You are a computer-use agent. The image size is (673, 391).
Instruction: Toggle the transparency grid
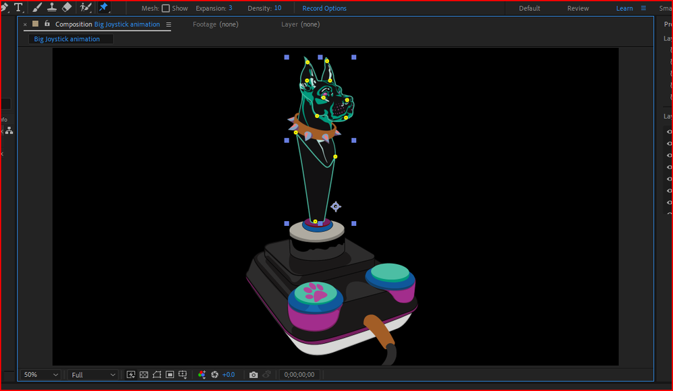pyautogui.click(x=144, y=375)
